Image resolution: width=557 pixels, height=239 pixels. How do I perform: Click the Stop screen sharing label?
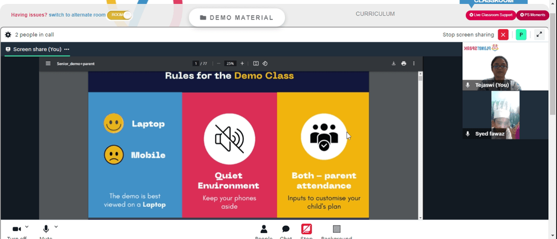468,35
